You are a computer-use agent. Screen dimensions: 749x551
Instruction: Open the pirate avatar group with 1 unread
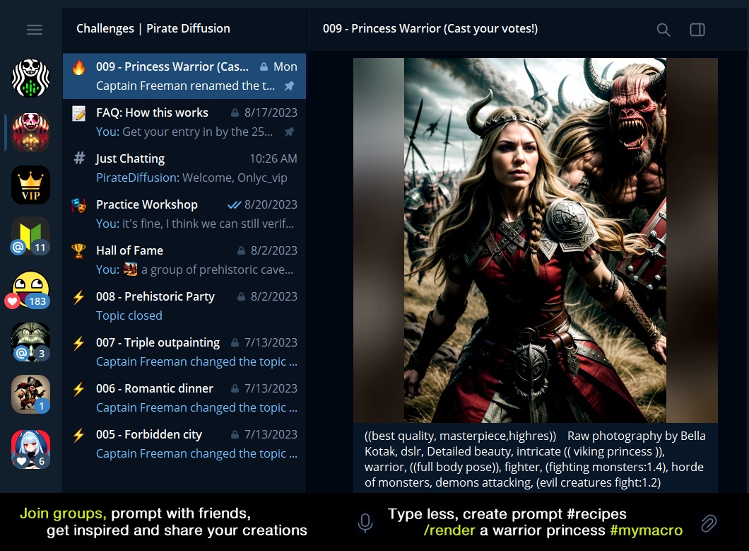tap(30, 395)
